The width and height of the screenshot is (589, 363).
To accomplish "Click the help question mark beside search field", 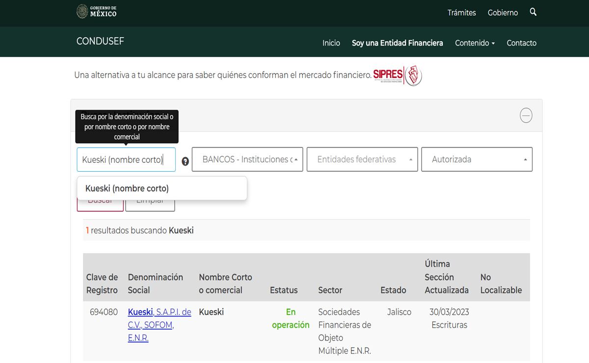I will coord(185,162).
